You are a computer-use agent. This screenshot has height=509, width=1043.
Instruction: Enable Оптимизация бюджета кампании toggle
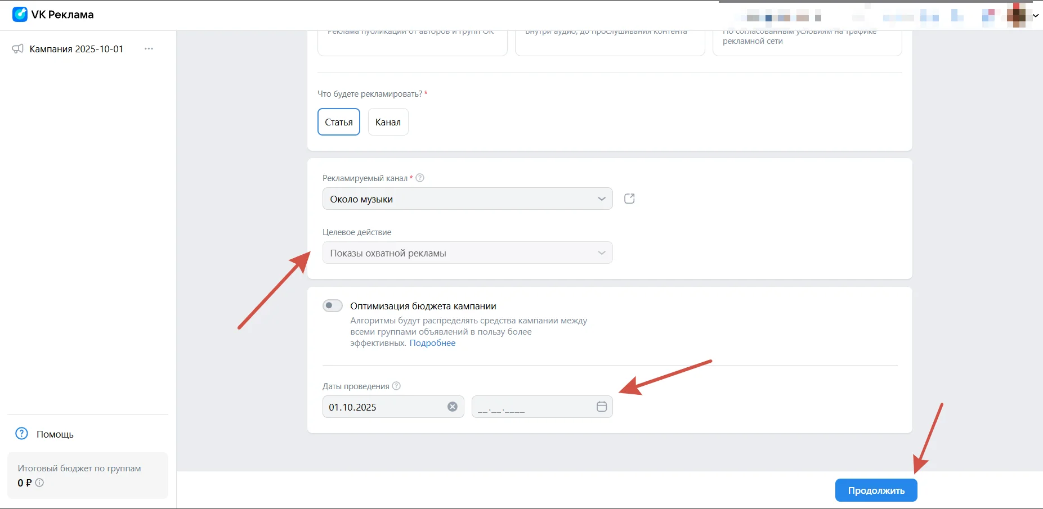(333, 305)
